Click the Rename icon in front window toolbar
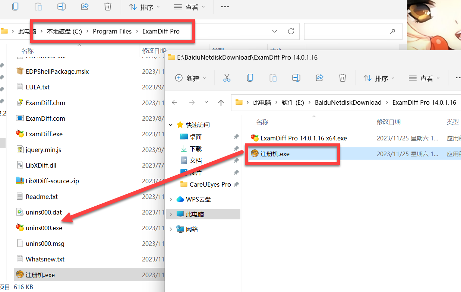 pos(296,78)
